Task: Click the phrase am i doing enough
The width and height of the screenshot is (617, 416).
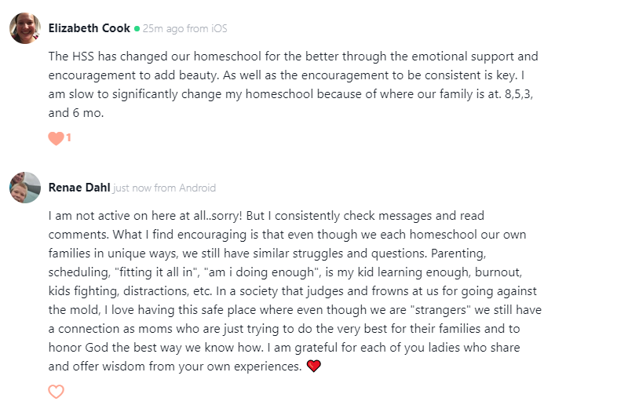Action: click(x=261, y=272)
